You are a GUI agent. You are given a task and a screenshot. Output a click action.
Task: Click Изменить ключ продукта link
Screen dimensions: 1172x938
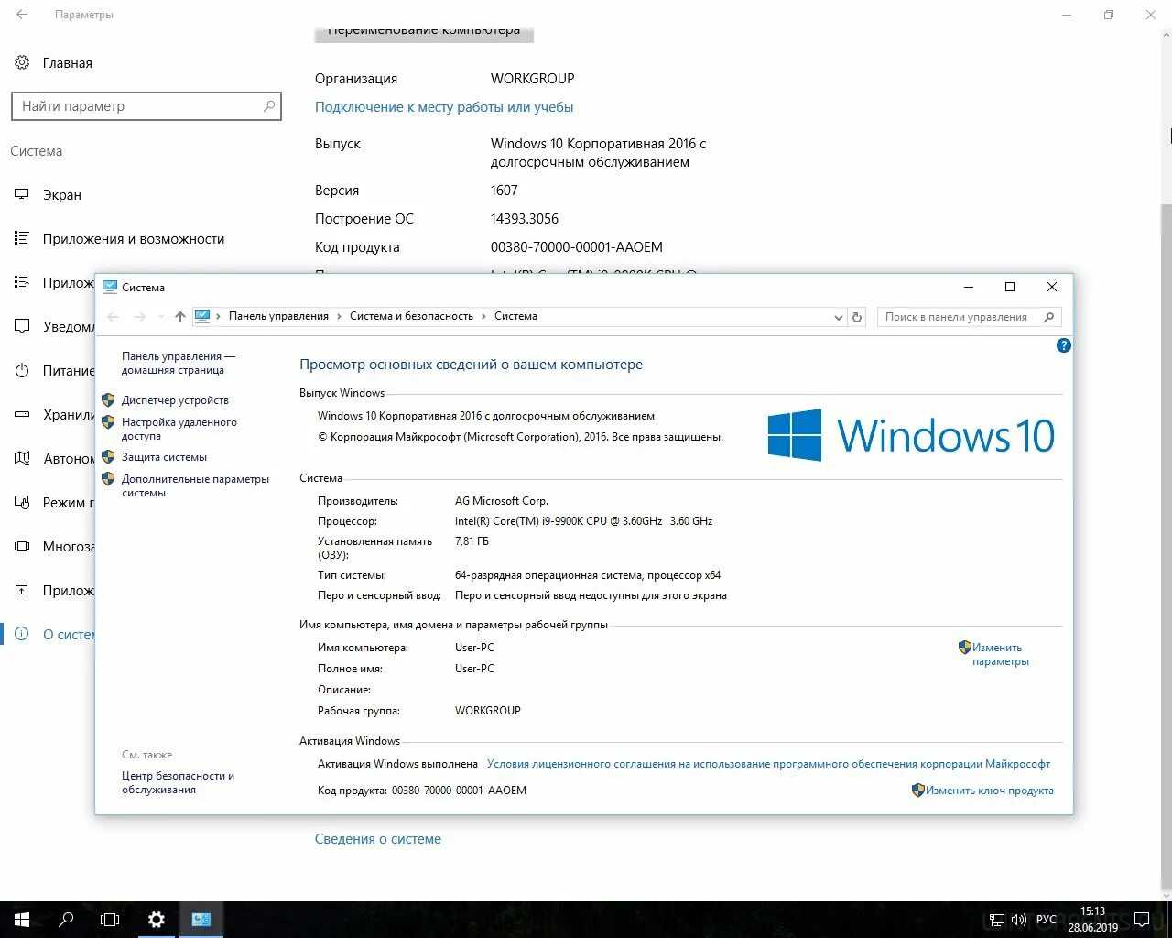tap(989, 791)
